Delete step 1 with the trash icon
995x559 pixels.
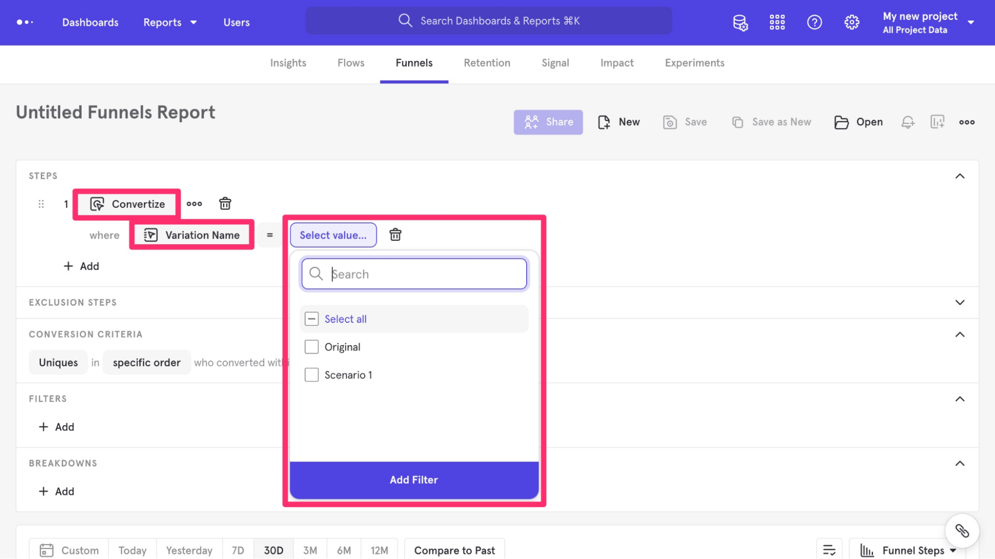coord(225,203)
